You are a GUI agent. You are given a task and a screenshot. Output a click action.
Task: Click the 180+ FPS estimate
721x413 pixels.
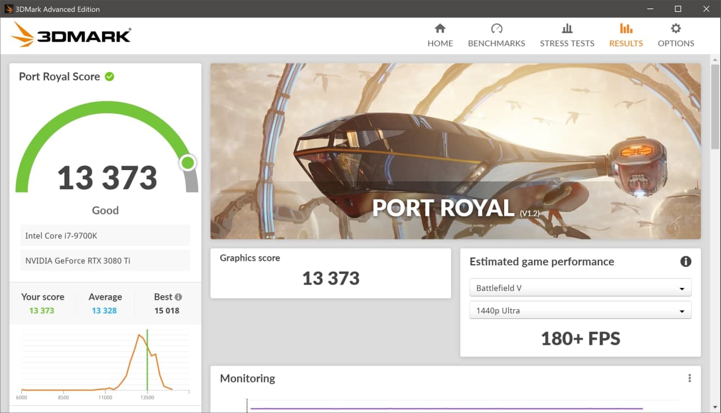pyautogui.click(x=580, y=339)
